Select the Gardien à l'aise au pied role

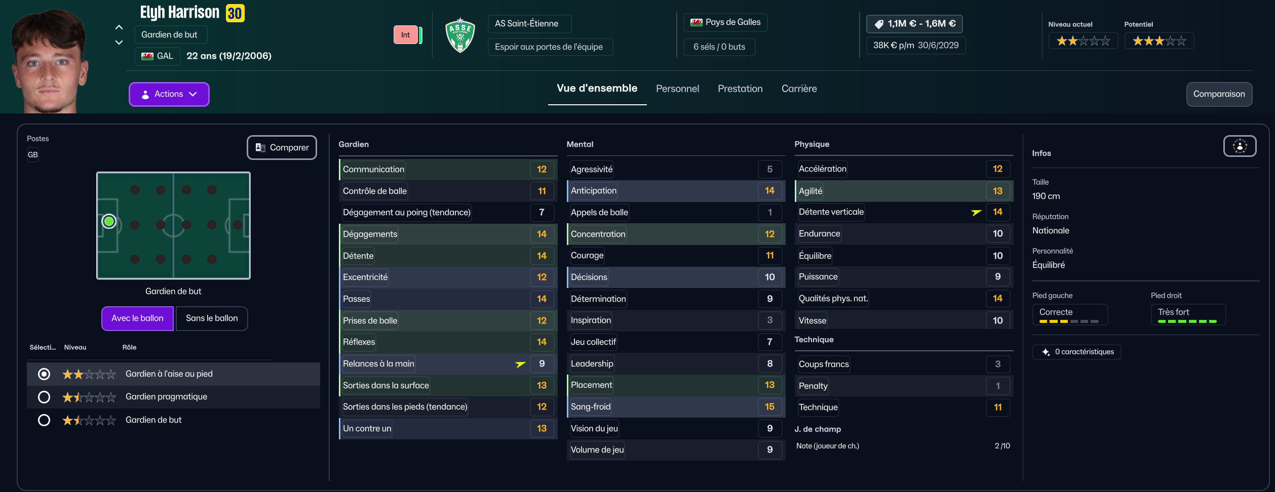point(44,374)
